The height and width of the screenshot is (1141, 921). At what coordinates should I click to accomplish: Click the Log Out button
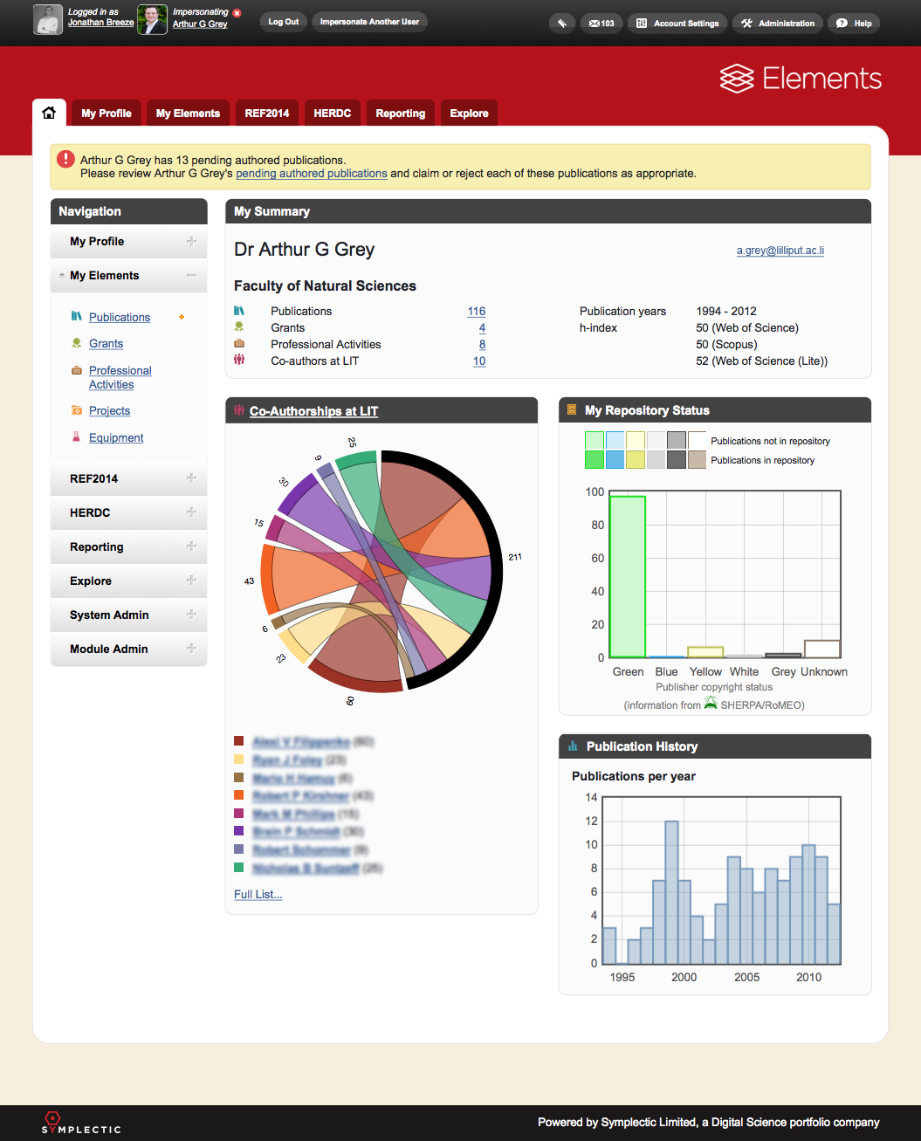click(283, 22)
